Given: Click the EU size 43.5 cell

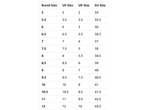Looking at the screenshot, I should point(98,106).
